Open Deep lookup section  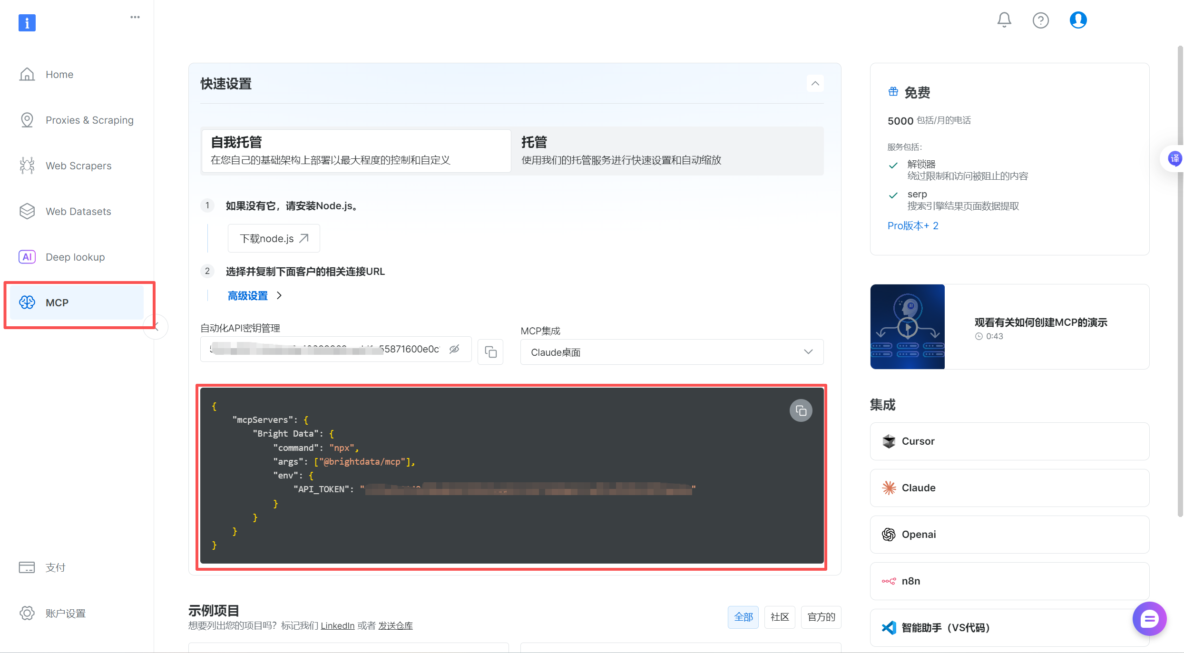tap(77, 257)
